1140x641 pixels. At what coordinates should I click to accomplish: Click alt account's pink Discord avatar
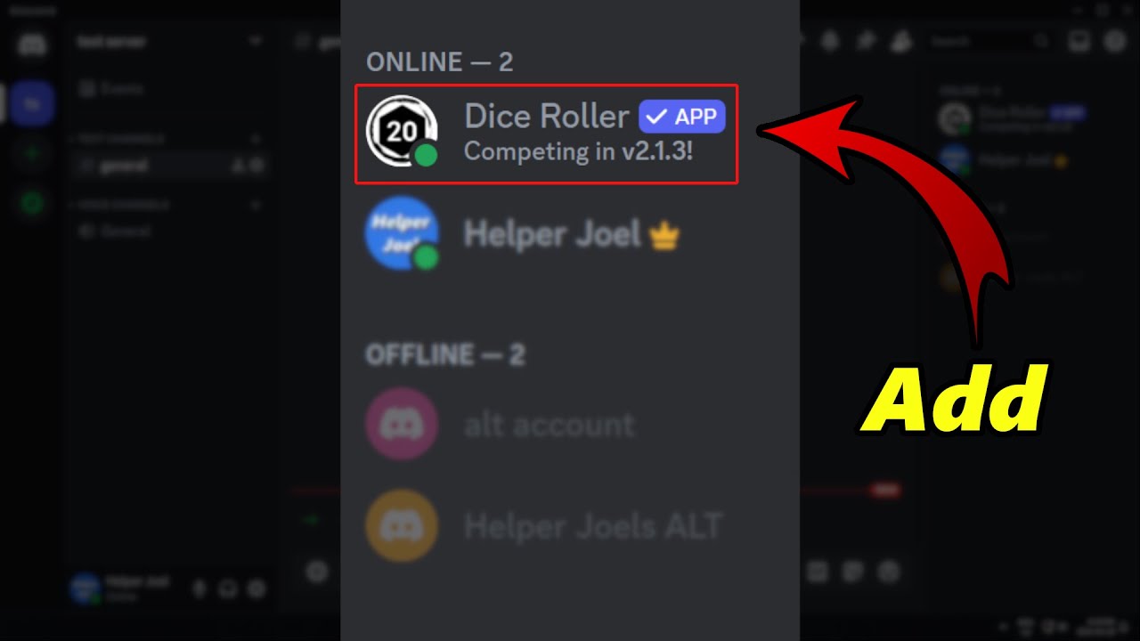click(402, 424)
